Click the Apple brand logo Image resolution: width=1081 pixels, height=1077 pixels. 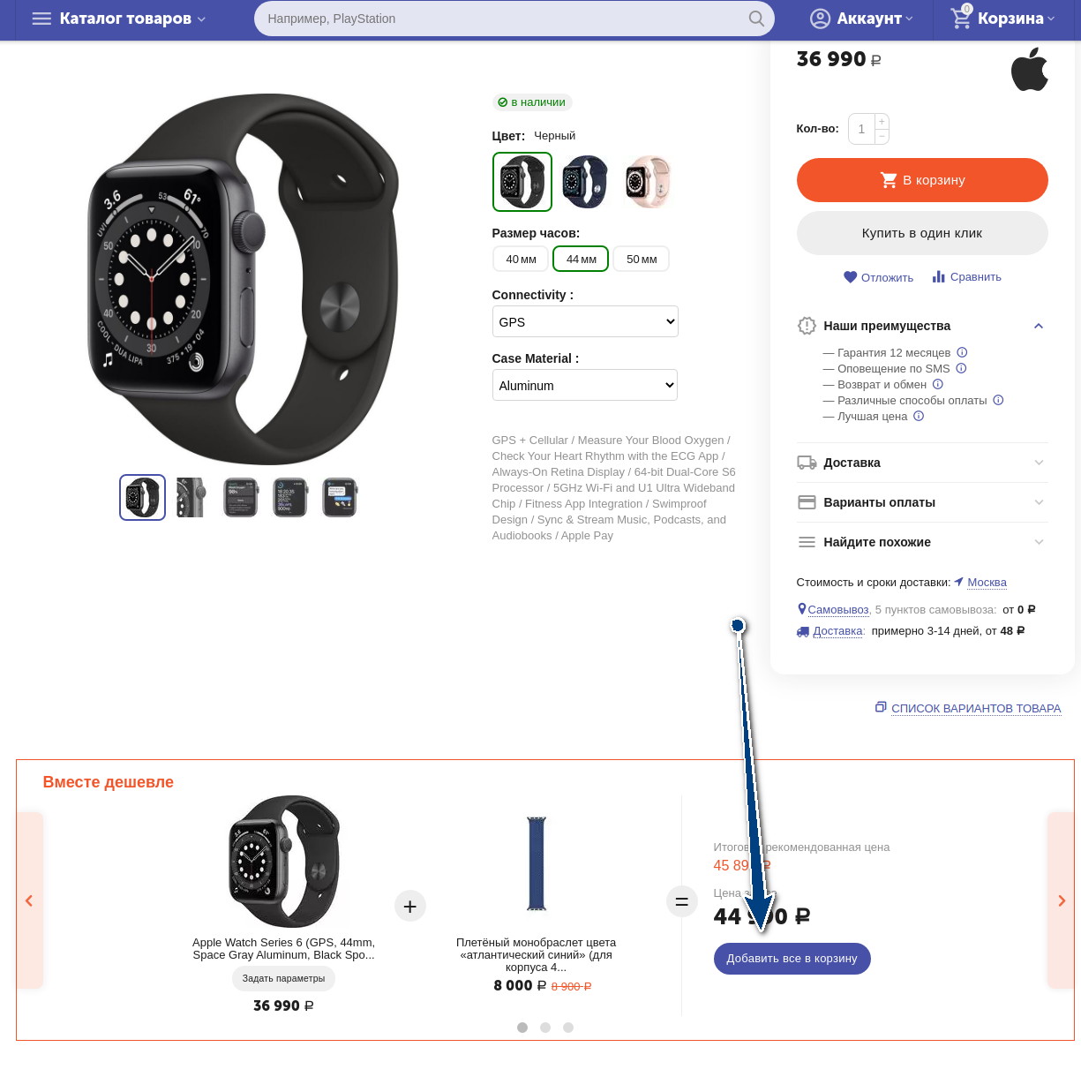point(1029,69)
